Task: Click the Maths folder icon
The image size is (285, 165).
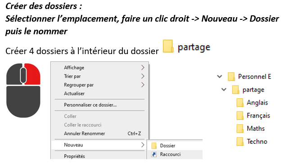Action: click(x=240, y=128)
